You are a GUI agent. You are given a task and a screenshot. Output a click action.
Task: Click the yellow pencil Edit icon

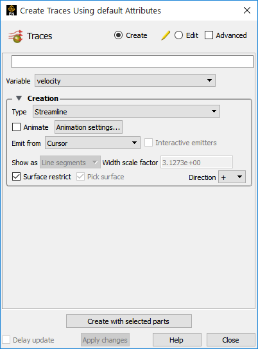[166, 35]
